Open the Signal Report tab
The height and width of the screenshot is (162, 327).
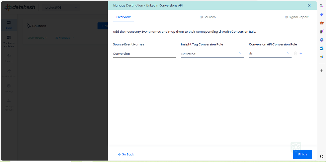pos(297,17)
